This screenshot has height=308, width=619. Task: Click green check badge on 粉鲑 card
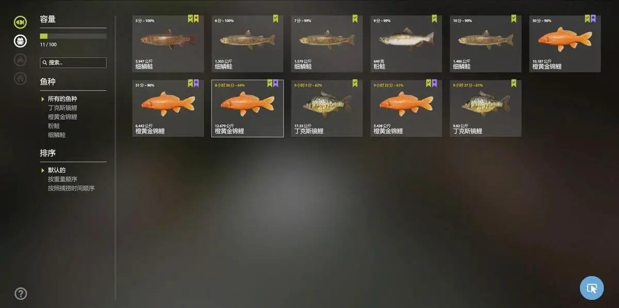click(x=434, y=19)
